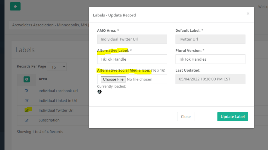Edit the Subscription row

pos(27,120)
